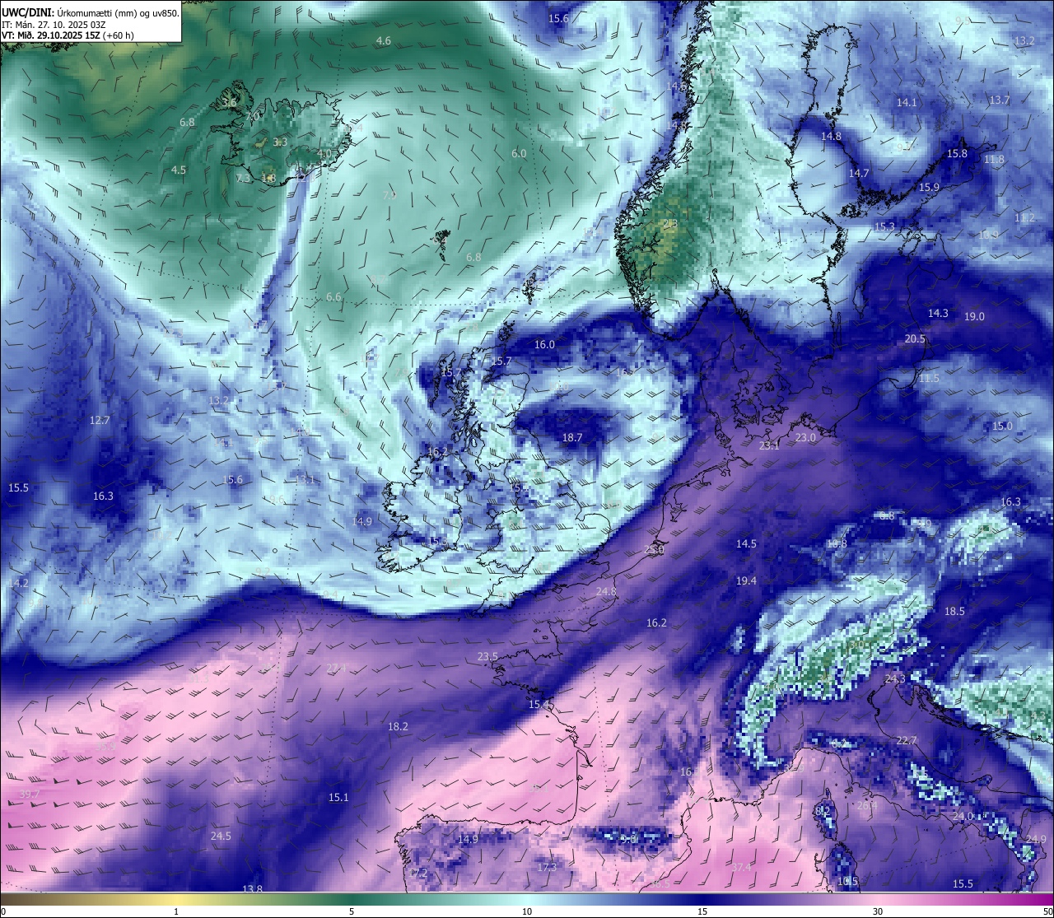The image size is (1054, 918).
Task: Click the map value 14.7
Action: pyautogui.click(x=859, y=173)
